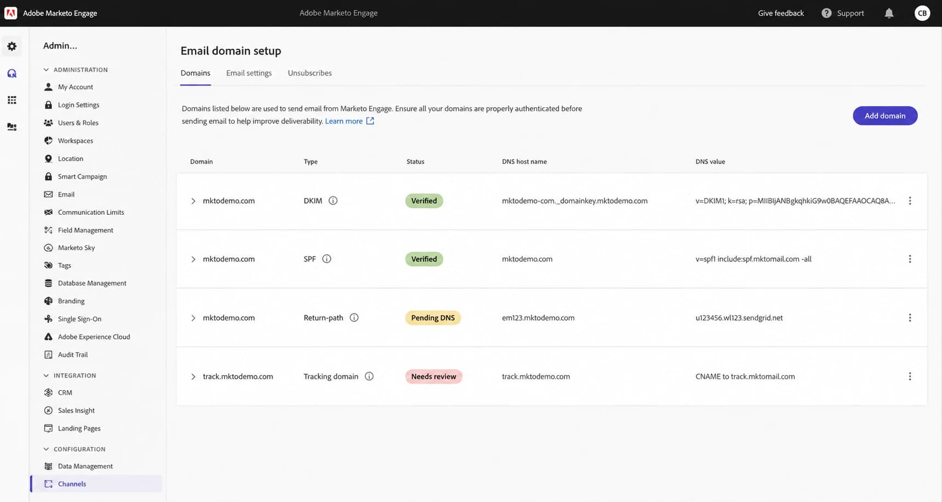Screen dimensions: 942x502
Task: Open the notifications bell
Action: tap(889, 13)
